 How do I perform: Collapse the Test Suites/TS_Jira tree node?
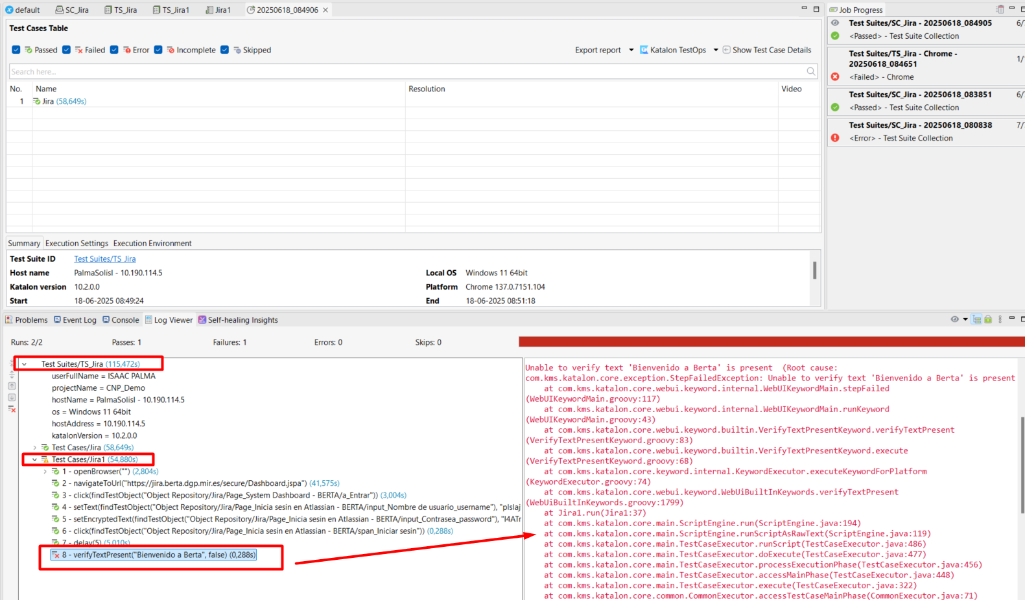pos(25,364)
